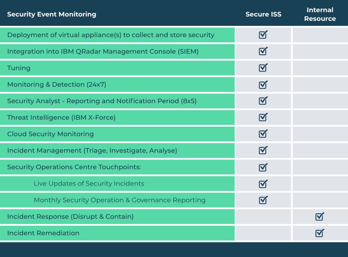
Task: Toggle the checkmark for Tuning under Secure ISS
Action: click(263, 68)
